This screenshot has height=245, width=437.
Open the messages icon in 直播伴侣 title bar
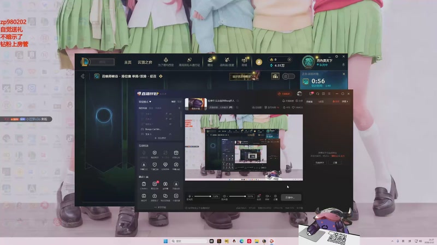[x=311, y=94]
